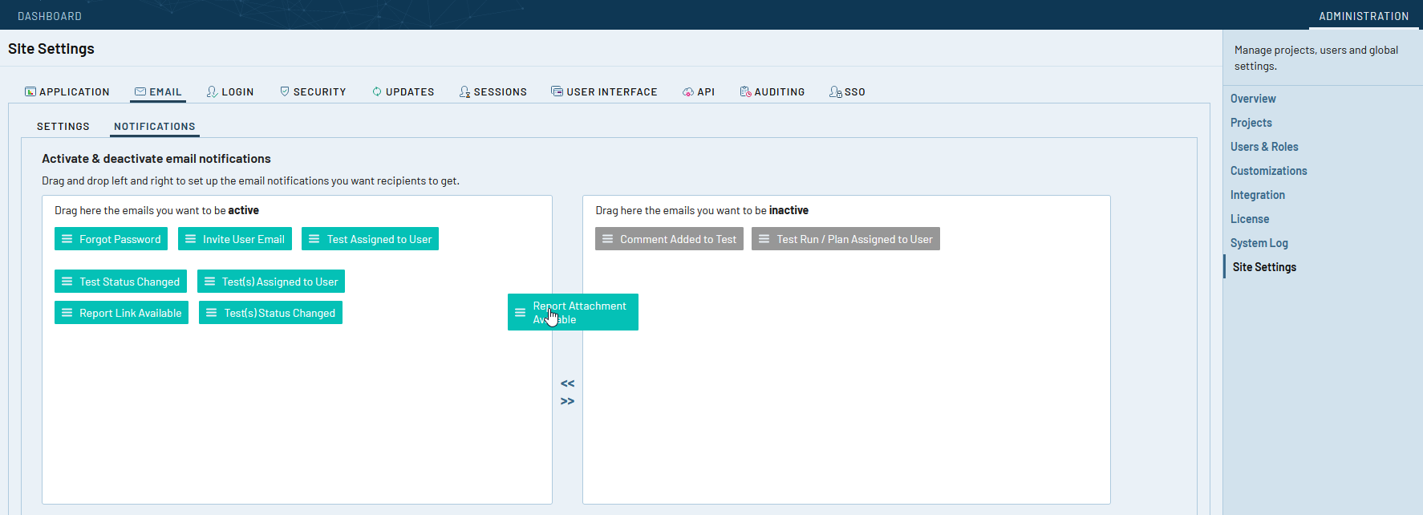
Task: Move all left with << arrows
Action: 567,383
